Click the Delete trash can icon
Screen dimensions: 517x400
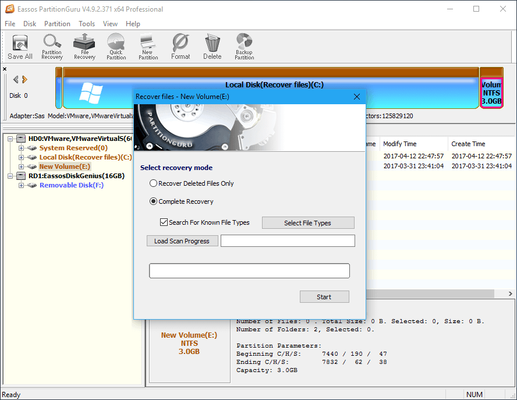coord(212,47)
